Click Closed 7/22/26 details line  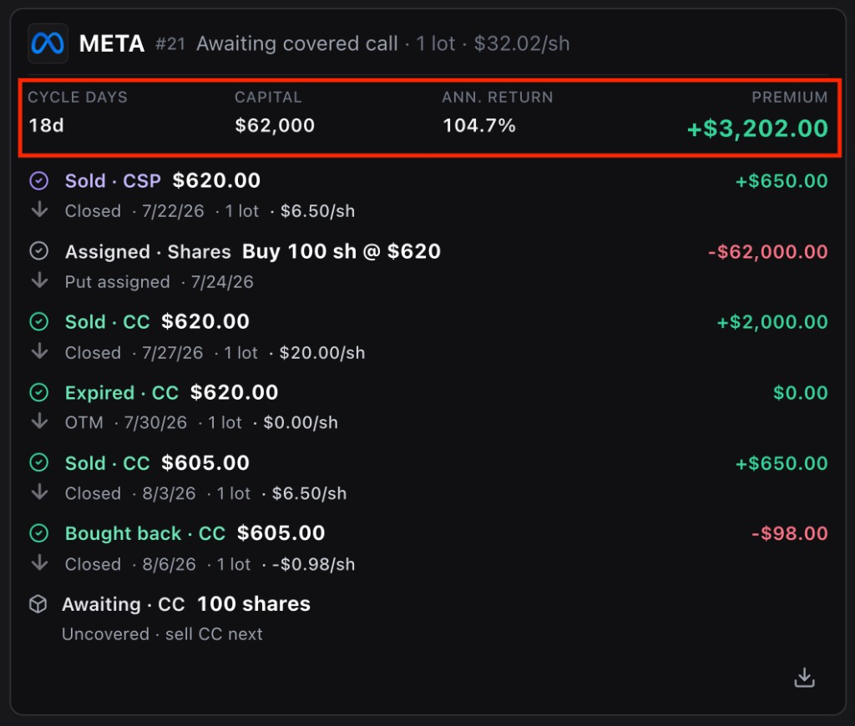[210, 211]
